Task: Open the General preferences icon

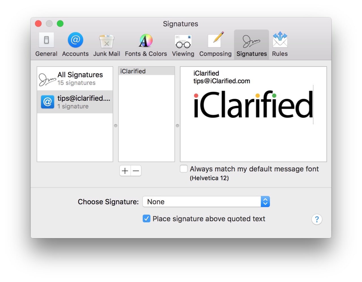Action: 46,40
